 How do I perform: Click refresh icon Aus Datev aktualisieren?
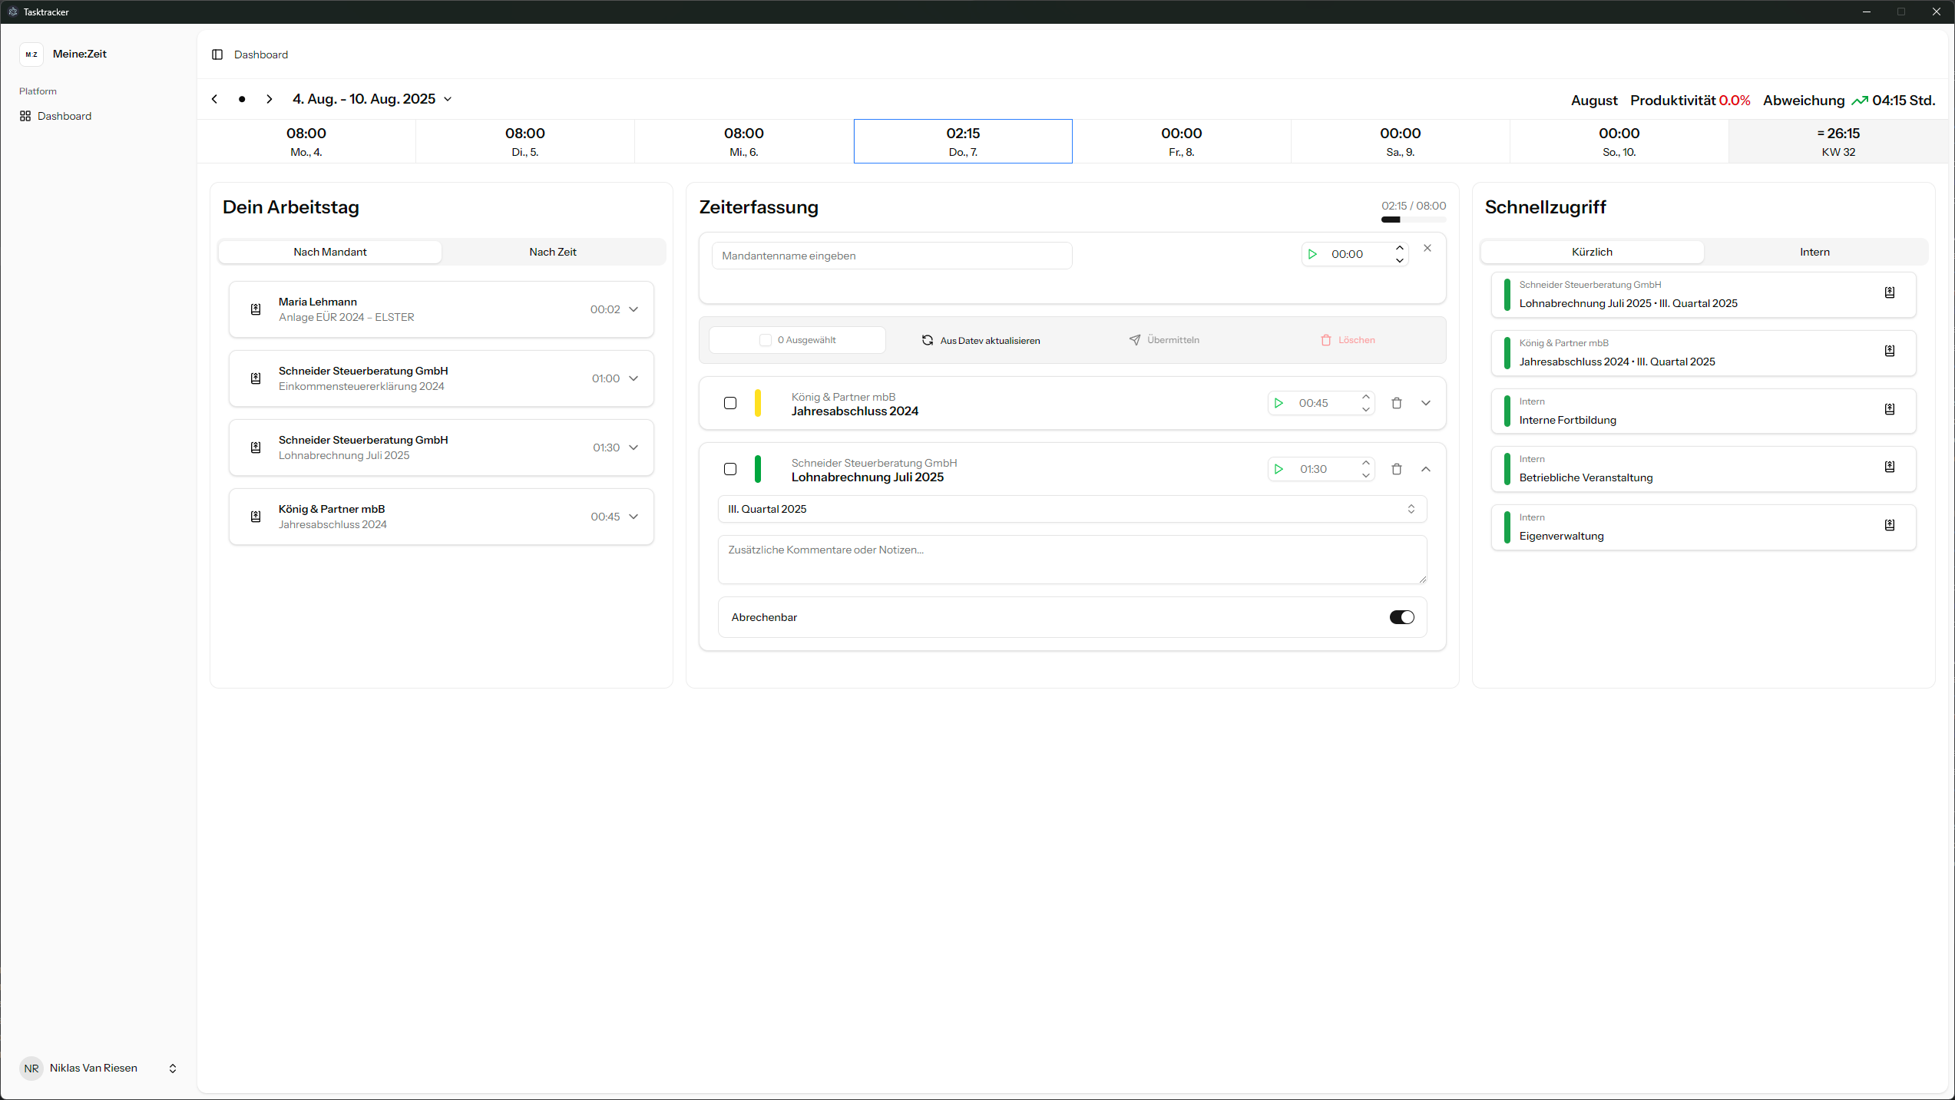coord(928,340)
